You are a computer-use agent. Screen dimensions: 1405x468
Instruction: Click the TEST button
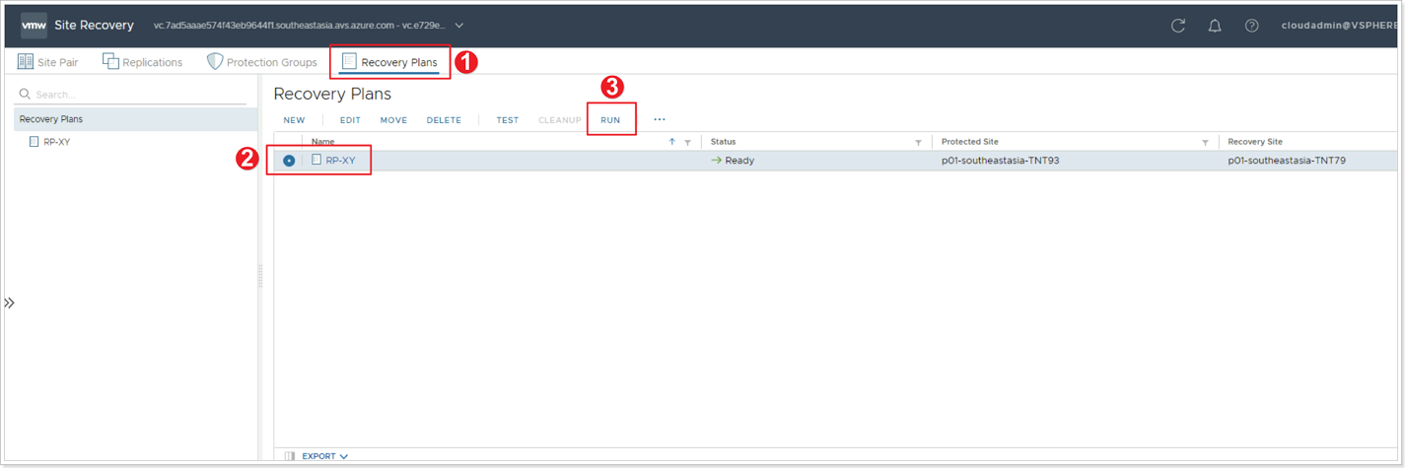508,120
